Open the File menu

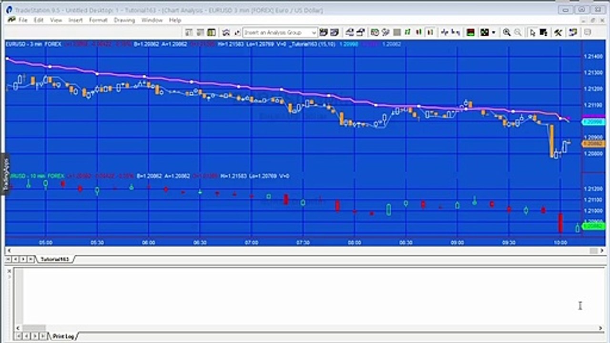click(23, 20)
